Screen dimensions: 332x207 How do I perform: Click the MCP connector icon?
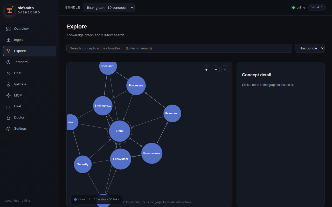tap(8, 95)
